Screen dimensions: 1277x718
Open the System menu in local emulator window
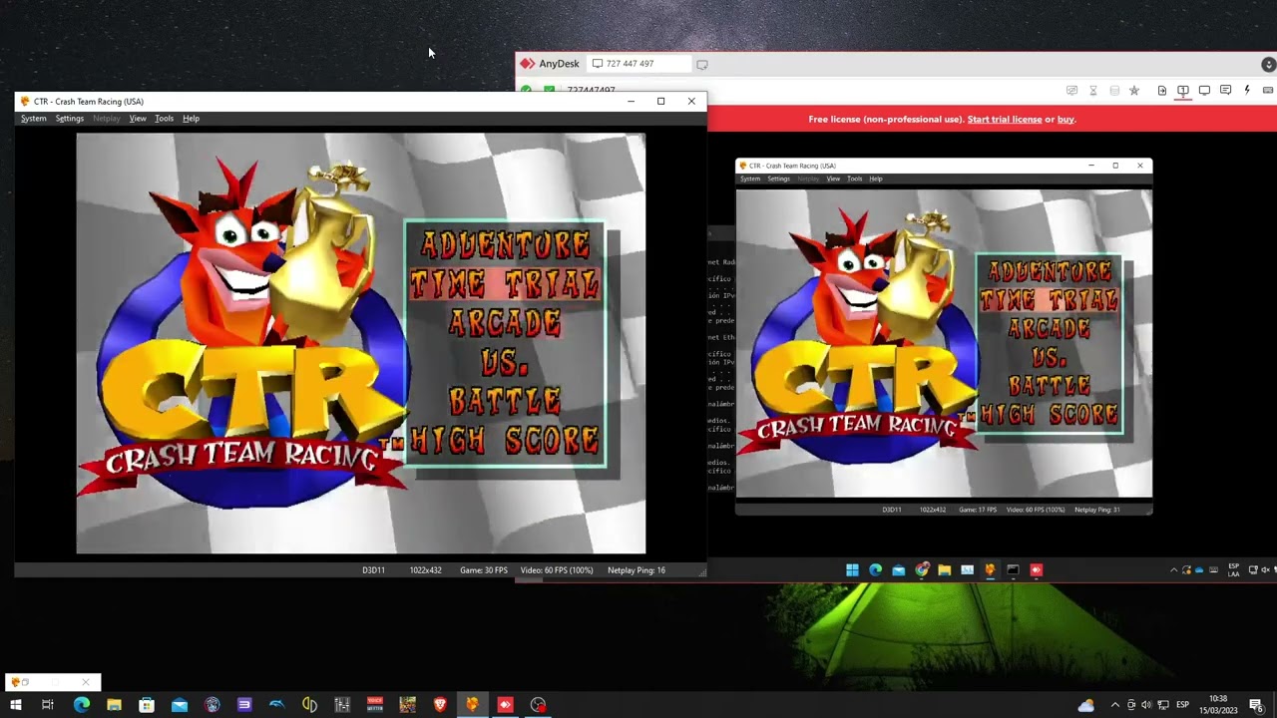34,119
